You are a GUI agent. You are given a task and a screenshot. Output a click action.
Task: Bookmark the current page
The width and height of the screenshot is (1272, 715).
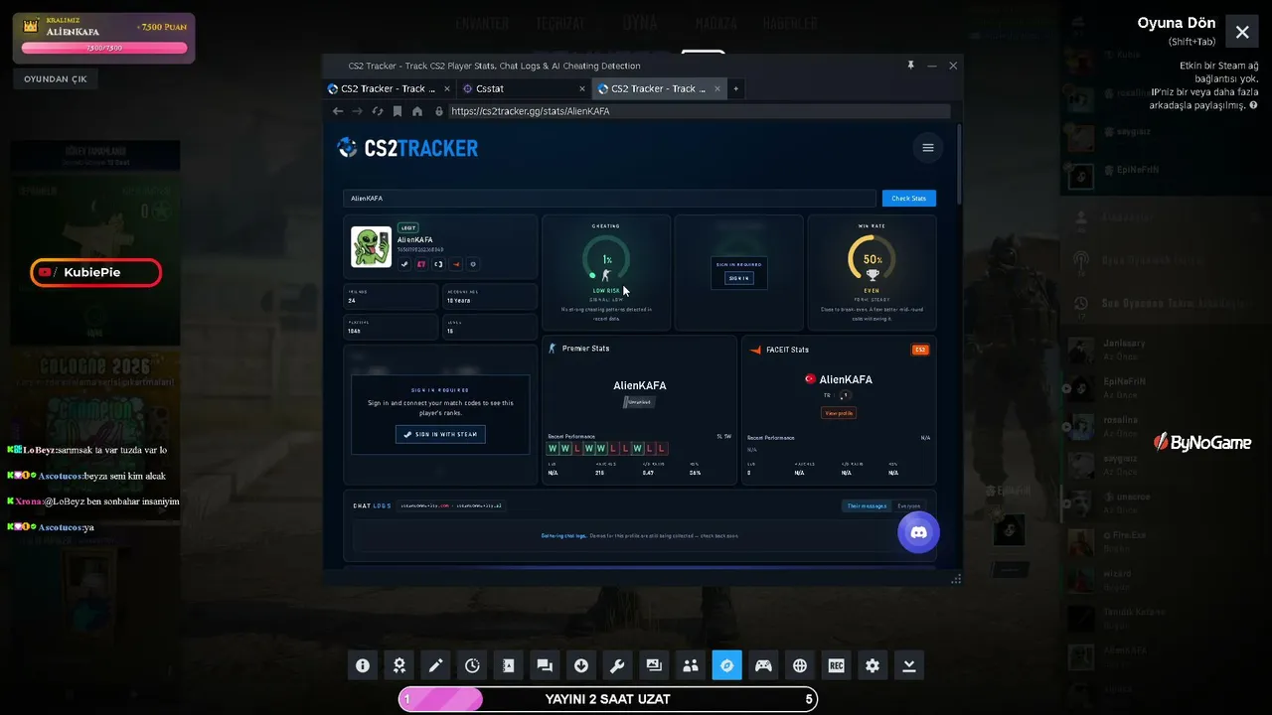[x=397, y=111]
